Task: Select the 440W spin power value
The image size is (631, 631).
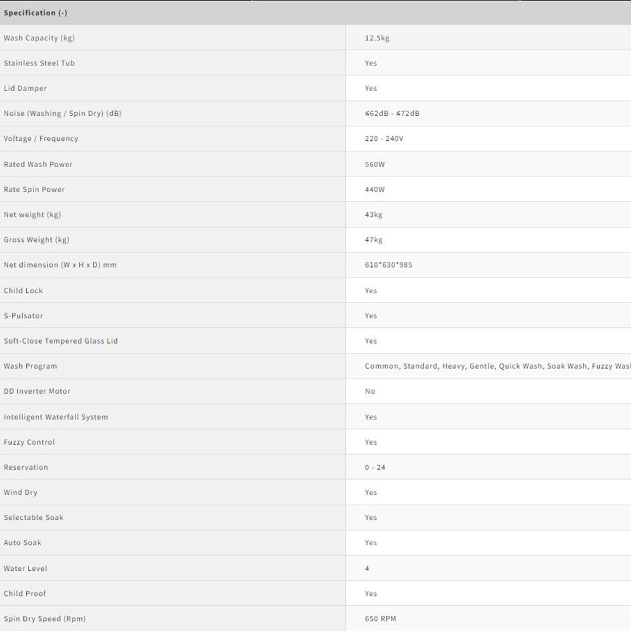Action: coord(375,189)
